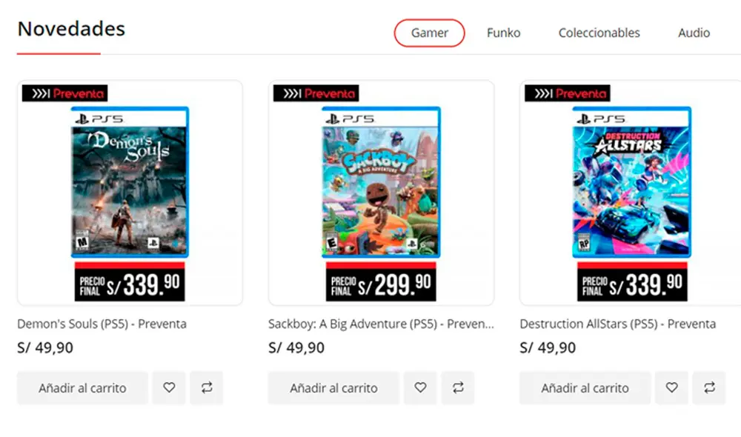Click the compare icon for Destruction AllStars

click(709, 387)
